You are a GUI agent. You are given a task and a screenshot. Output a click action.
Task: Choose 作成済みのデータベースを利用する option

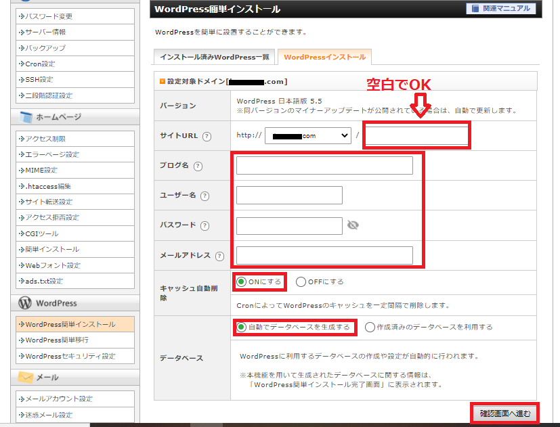pos(370,327)
